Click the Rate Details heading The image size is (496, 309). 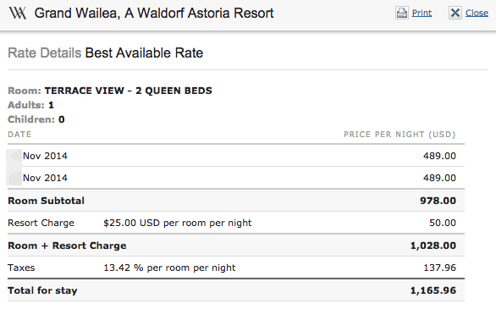(45, 52)
